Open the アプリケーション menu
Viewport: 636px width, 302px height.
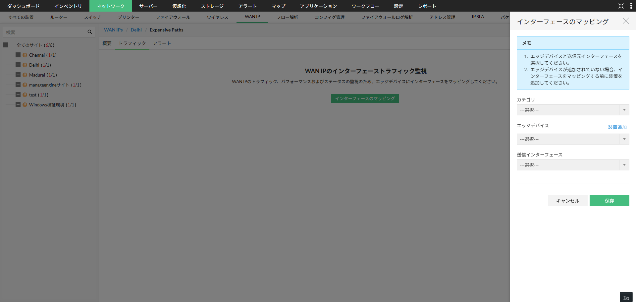pos(319,6)
